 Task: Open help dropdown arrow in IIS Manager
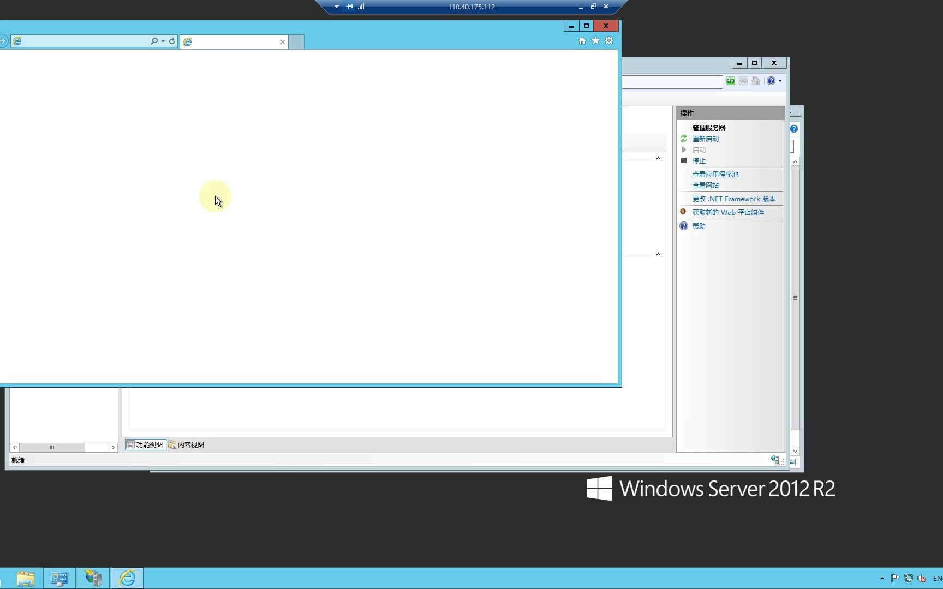tap(780, 81)
